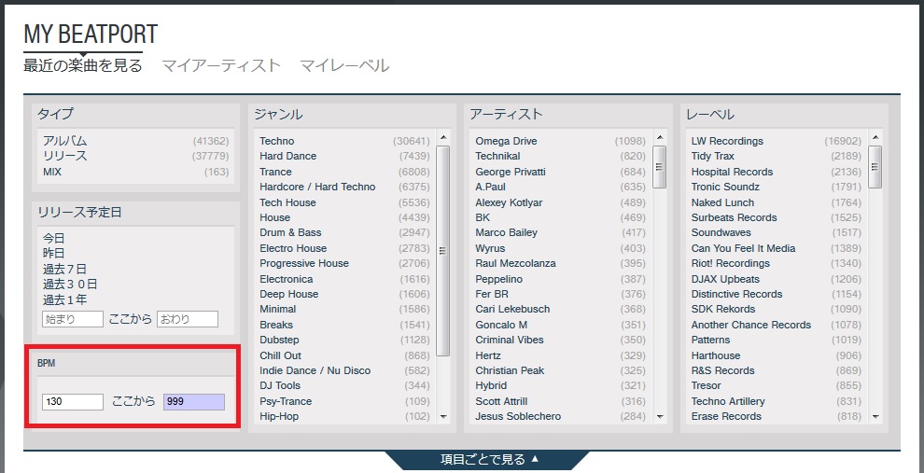Switch to マイレーベル tab
Image resolution: width=924 pixels, height=473 pixels.
coord(344,65)
